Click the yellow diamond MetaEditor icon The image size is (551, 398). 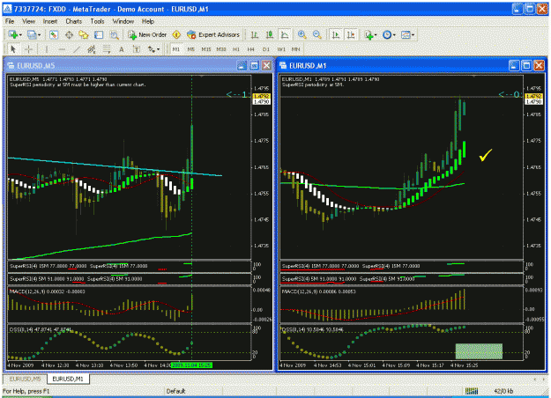(x=176, y=34)
